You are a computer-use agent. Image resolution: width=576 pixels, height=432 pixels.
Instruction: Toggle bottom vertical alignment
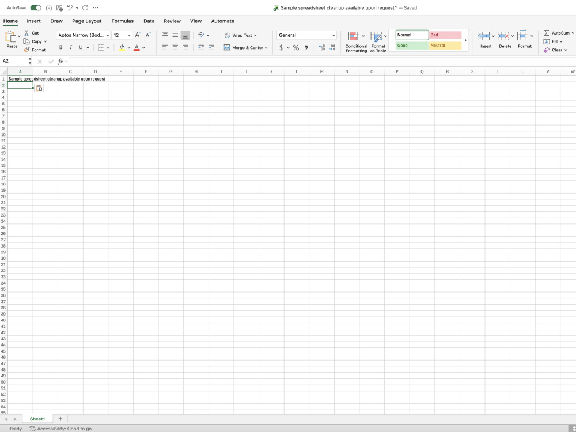185,35
